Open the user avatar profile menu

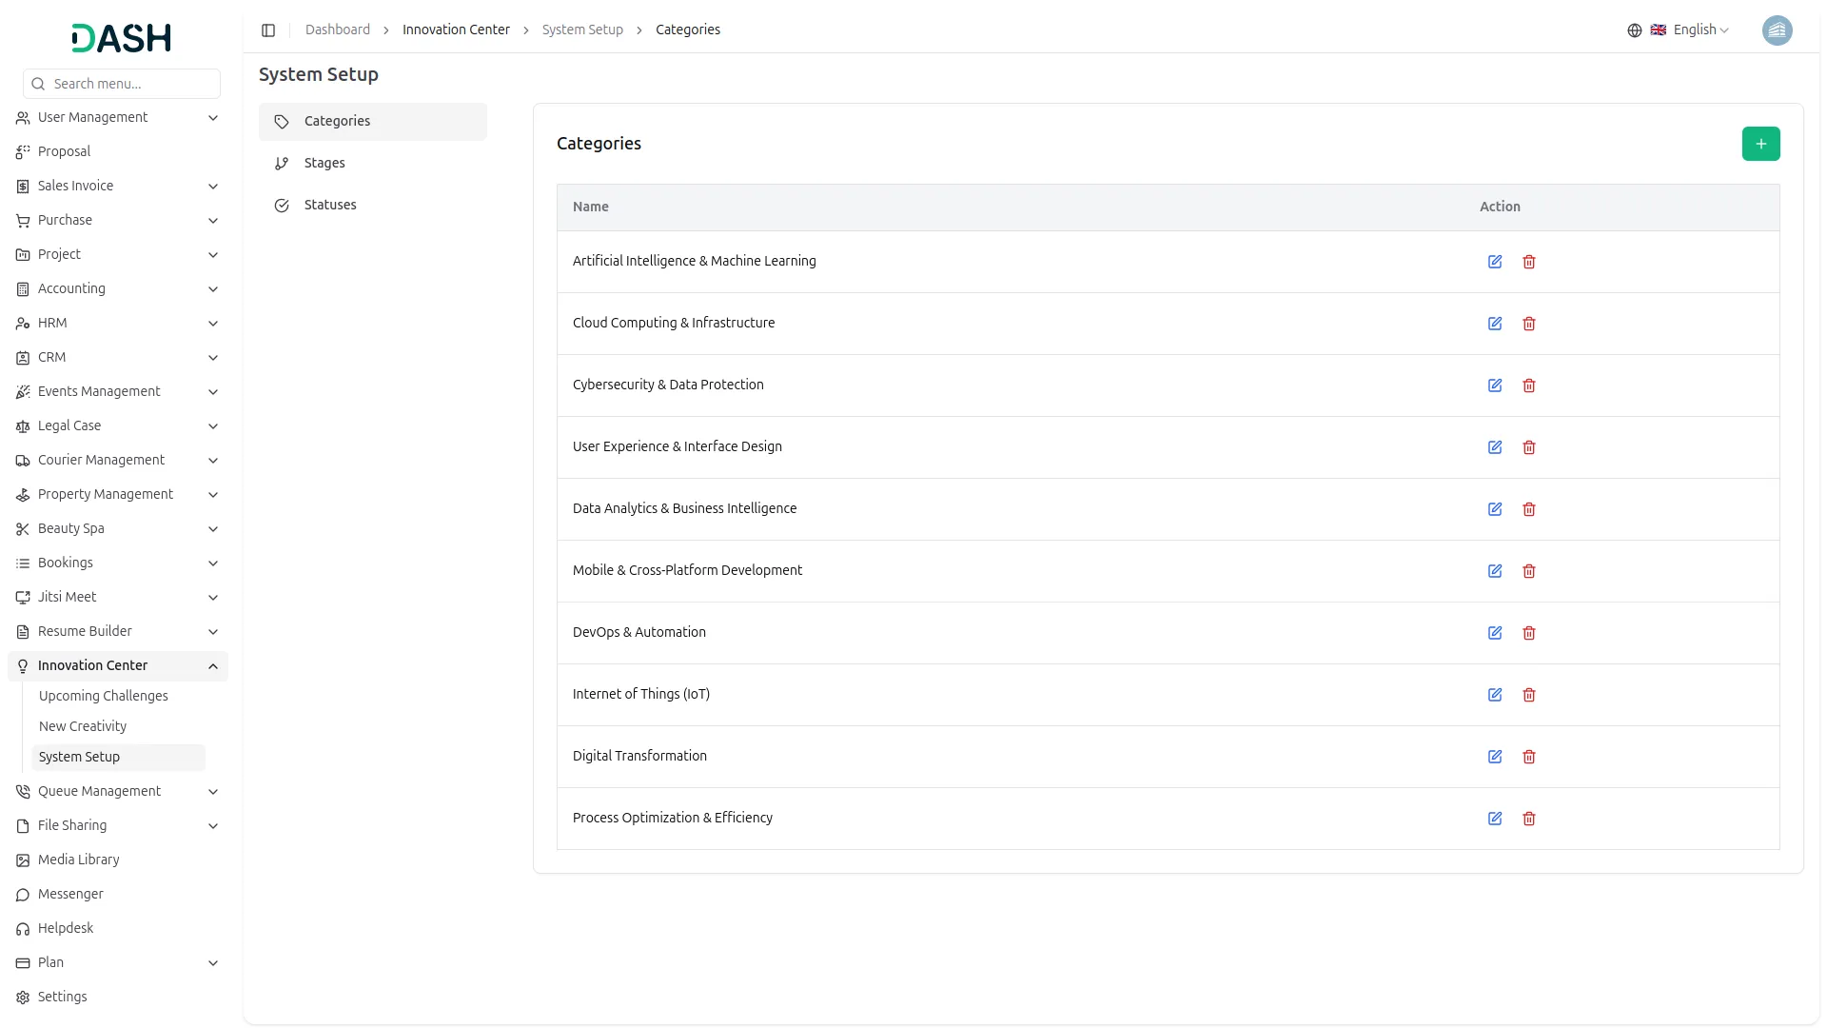1777,30
